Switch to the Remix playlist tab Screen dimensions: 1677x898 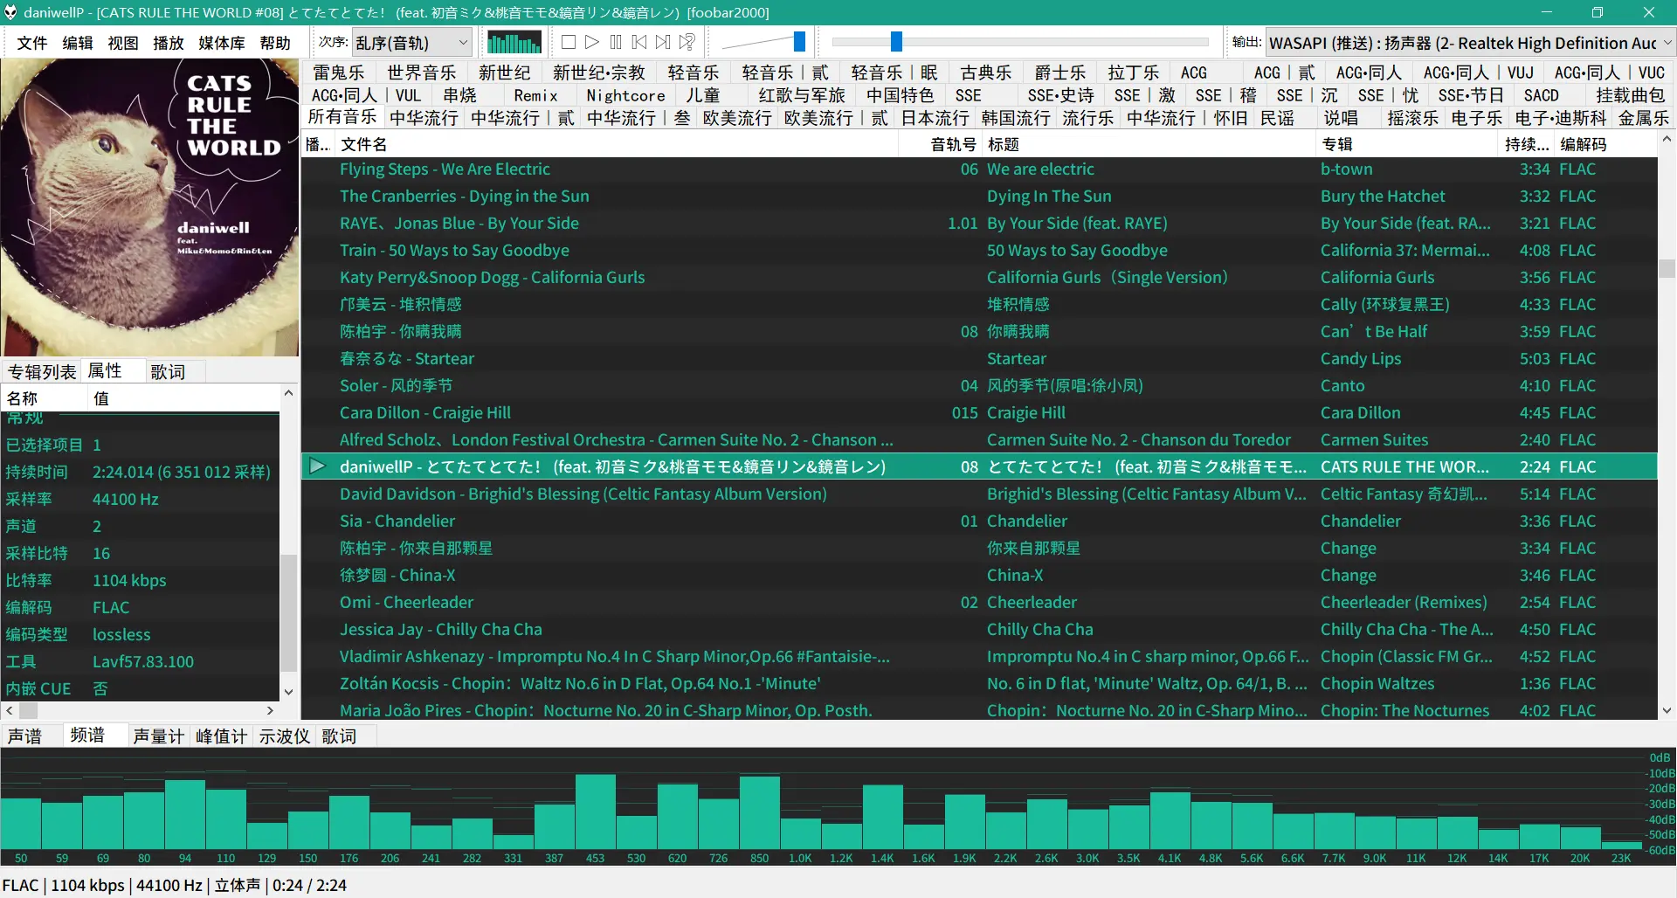[535, 95]
